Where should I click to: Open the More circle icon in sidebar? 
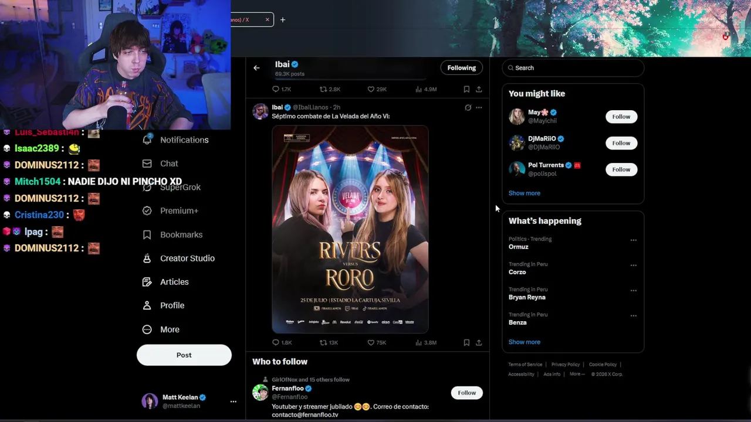tap(147, 329)
